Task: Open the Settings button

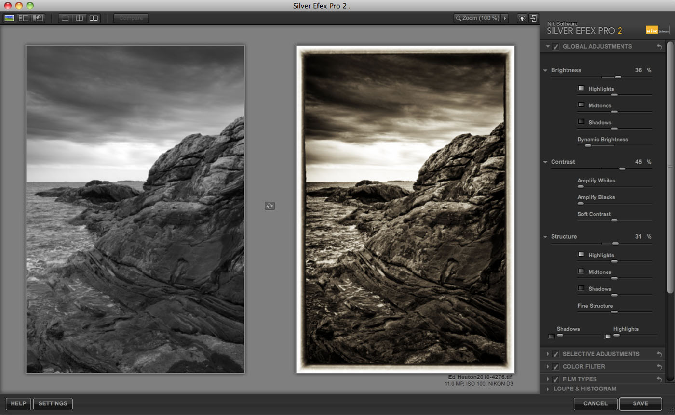Action: 53,403
